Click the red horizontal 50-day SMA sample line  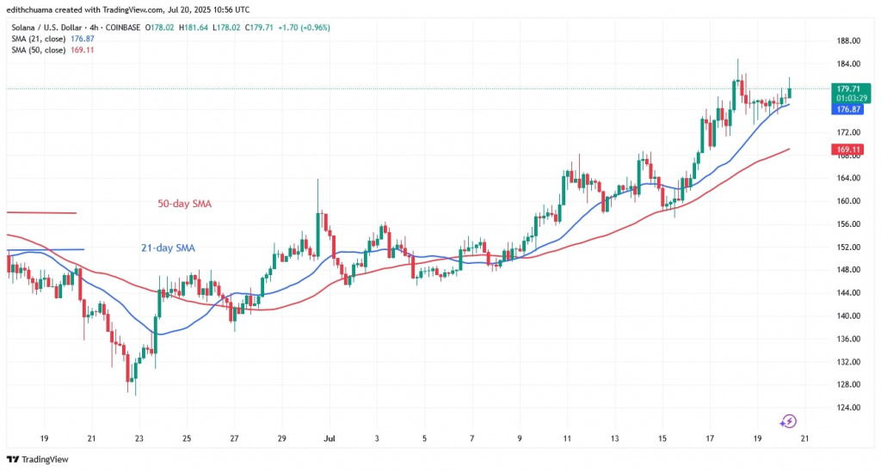pyautogui.click(x=40, y=212)
